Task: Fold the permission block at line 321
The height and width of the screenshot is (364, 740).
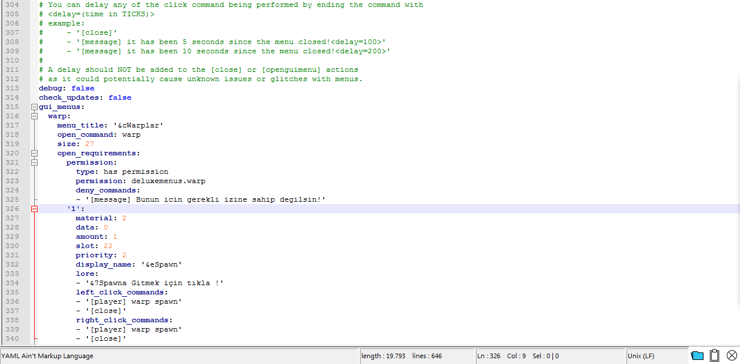Action: [x=34, y=162]
